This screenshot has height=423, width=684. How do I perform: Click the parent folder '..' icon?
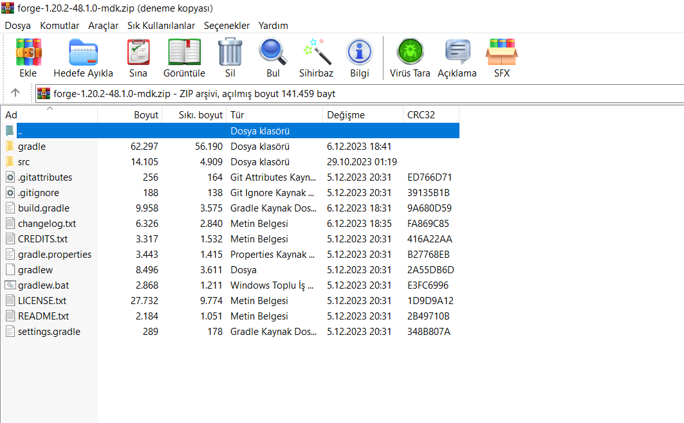pyautogui.click(x=10, y=130)
